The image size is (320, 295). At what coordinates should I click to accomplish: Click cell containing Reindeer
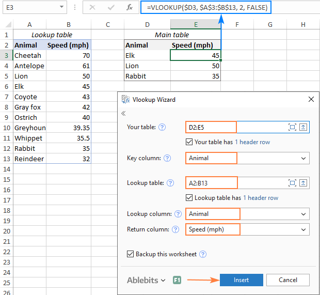30,159
